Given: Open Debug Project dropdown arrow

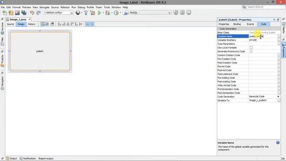Looking at the screenshot, I should pos(112,13).
